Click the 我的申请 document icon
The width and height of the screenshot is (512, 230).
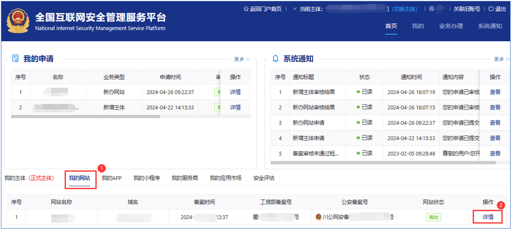coord(15,59)
